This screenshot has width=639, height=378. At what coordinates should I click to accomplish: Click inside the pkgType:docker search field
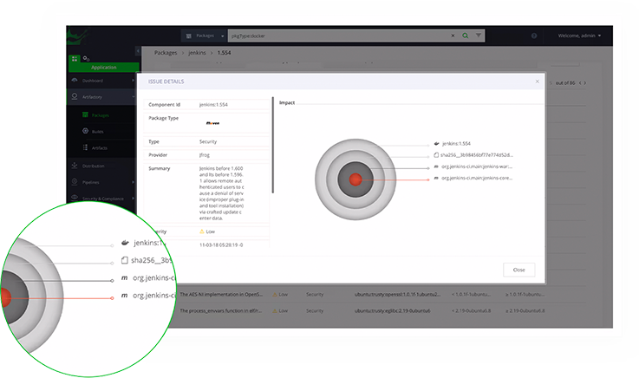coord(338,36)
